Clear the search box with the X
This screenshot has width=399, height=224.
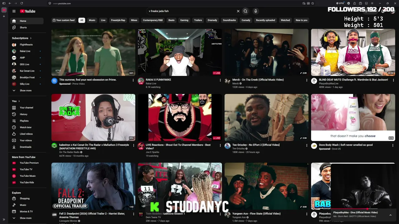pyautogui.click(x=238, y=11)
